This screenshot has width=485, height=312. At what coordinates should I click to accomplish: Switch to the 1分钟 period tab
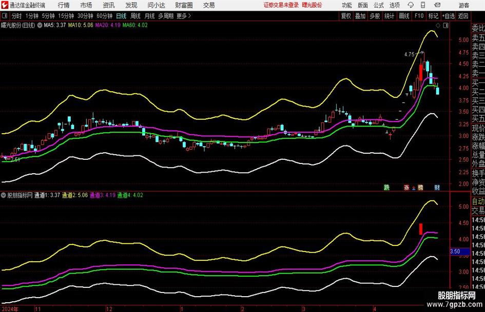click(x=32, y=16)
